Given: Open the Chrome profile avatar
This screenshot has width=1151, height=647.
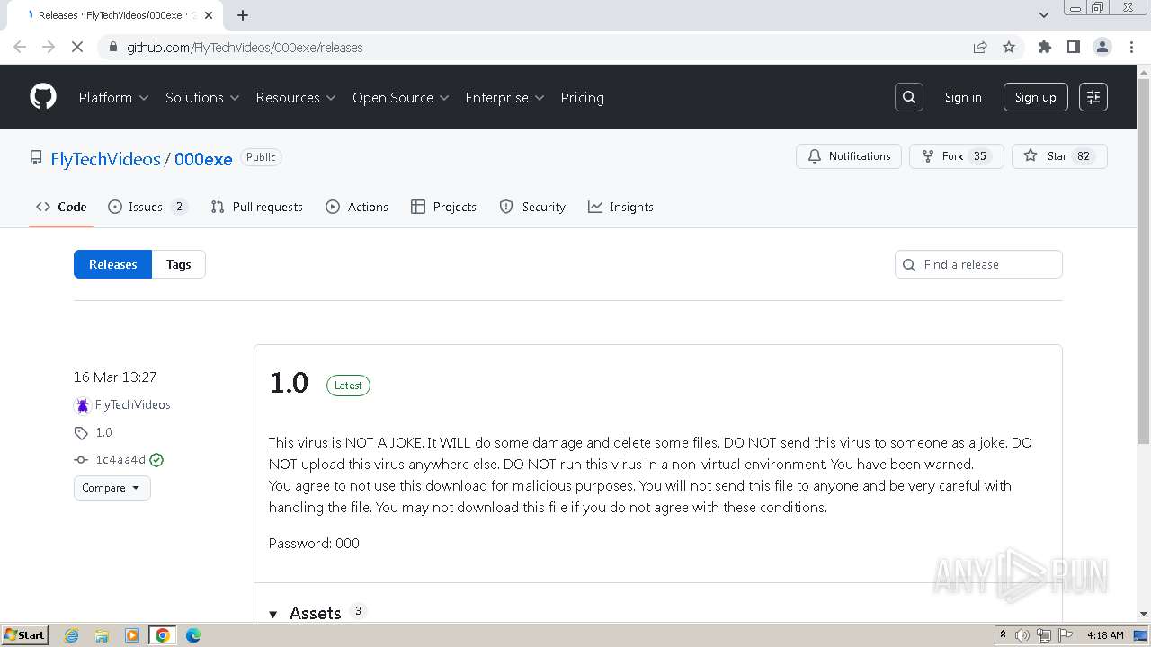Looking at the screenshot, I should coord(1102,47).
